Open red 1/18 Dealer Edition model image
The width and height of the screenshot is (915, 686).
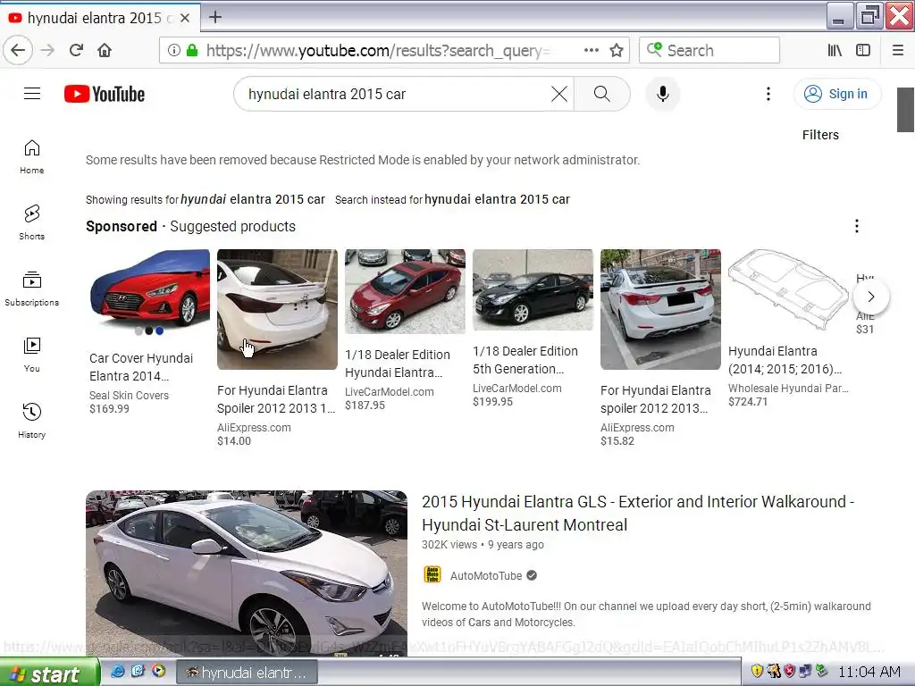[x=405, y=291]
